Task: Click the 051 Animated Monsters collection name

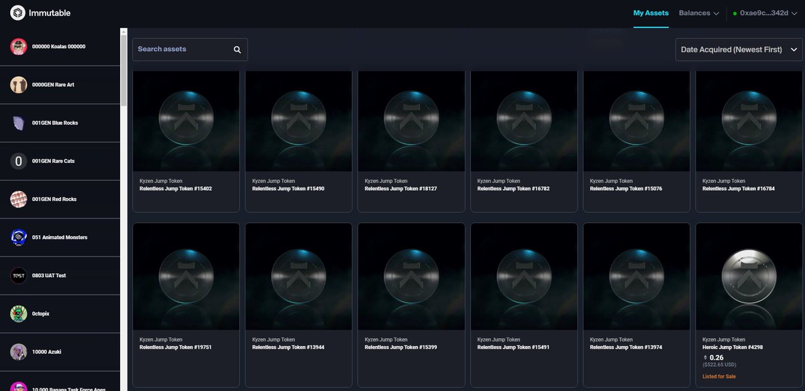Action: click(60, 238)
